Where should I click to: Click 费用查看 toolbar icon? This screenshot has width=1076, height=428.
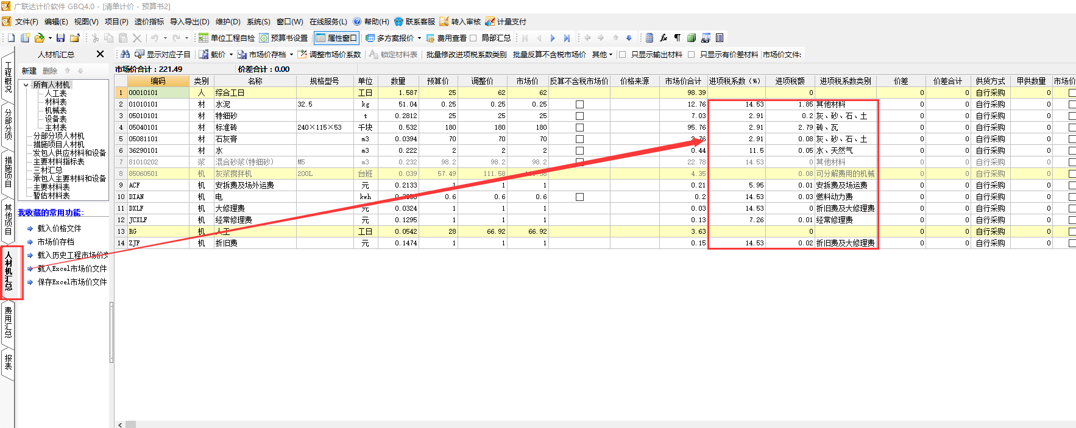coord(430,38)
